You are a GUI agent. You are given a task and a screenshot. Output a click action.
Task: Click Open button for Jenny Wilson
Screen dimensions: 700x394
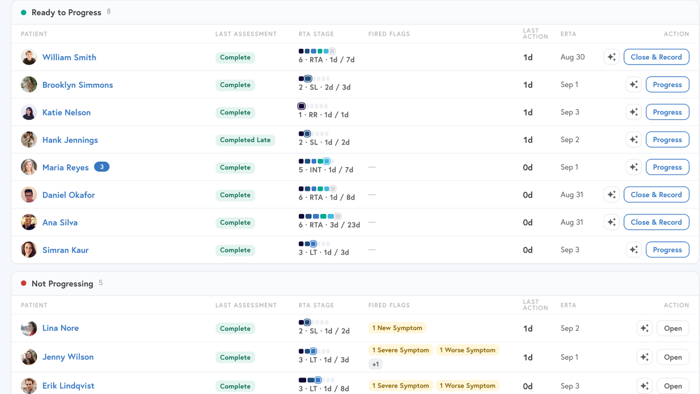(673, 357)
